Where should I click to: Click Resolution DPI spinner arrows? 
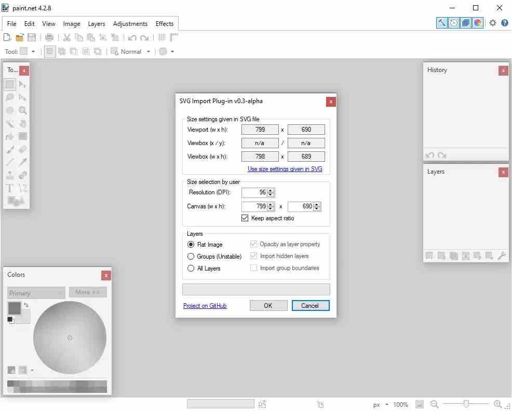271,192
